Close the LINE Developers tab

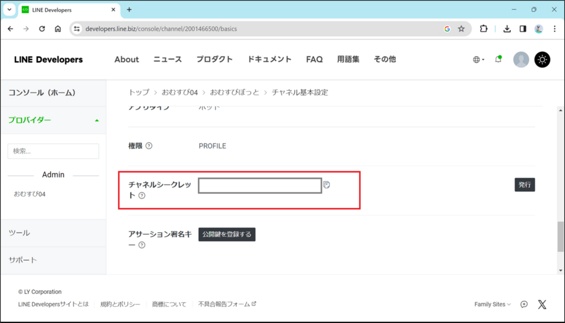(x=114, y=9)
